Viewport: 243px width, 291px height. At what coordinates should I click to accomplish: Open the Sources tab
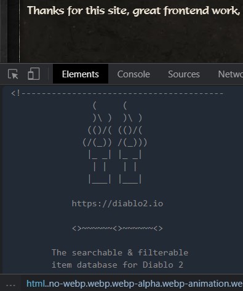tap(184, 74)
